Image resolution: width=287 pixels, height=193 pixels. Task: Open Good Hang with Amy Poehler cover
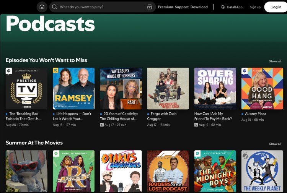[262, 89]
